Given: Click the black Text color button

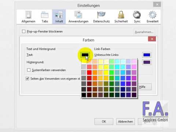Looking at the screenshot, I should [x=85, y=55].
